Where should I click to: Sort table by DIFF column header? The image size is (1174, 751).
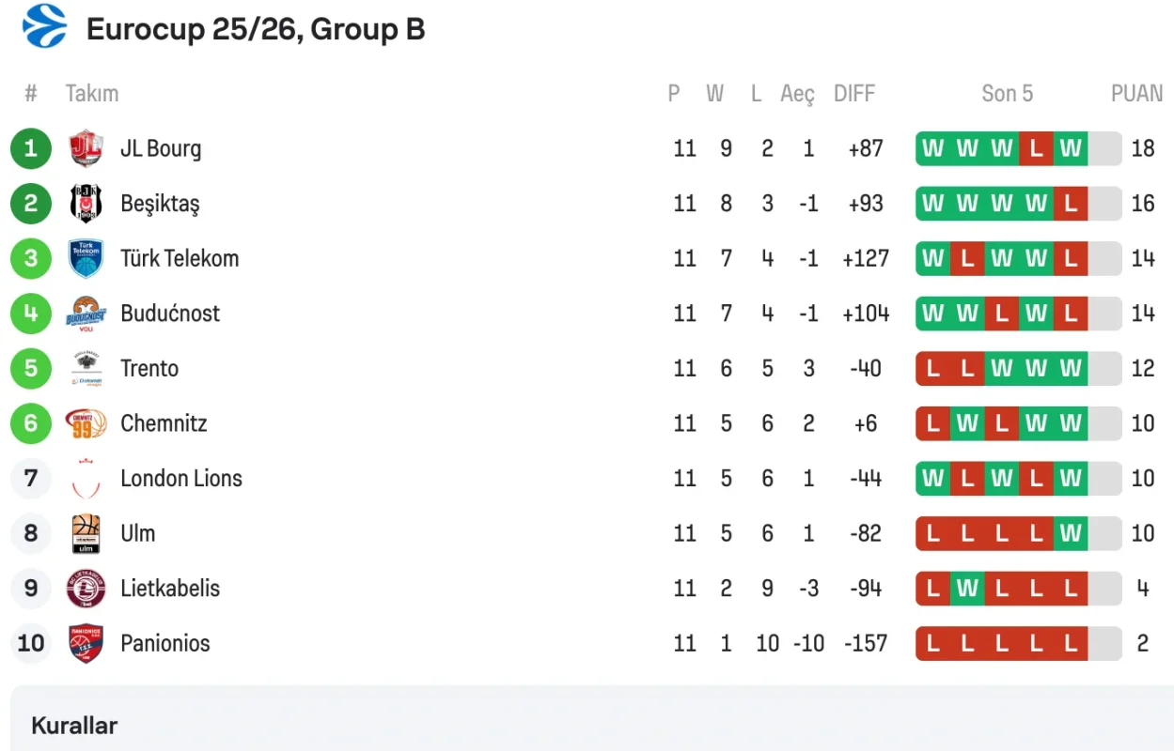pos(853,93)
